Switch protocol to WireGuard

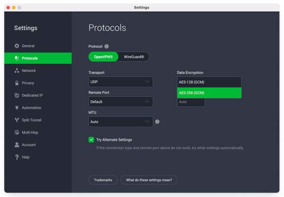tap(134, 57)
